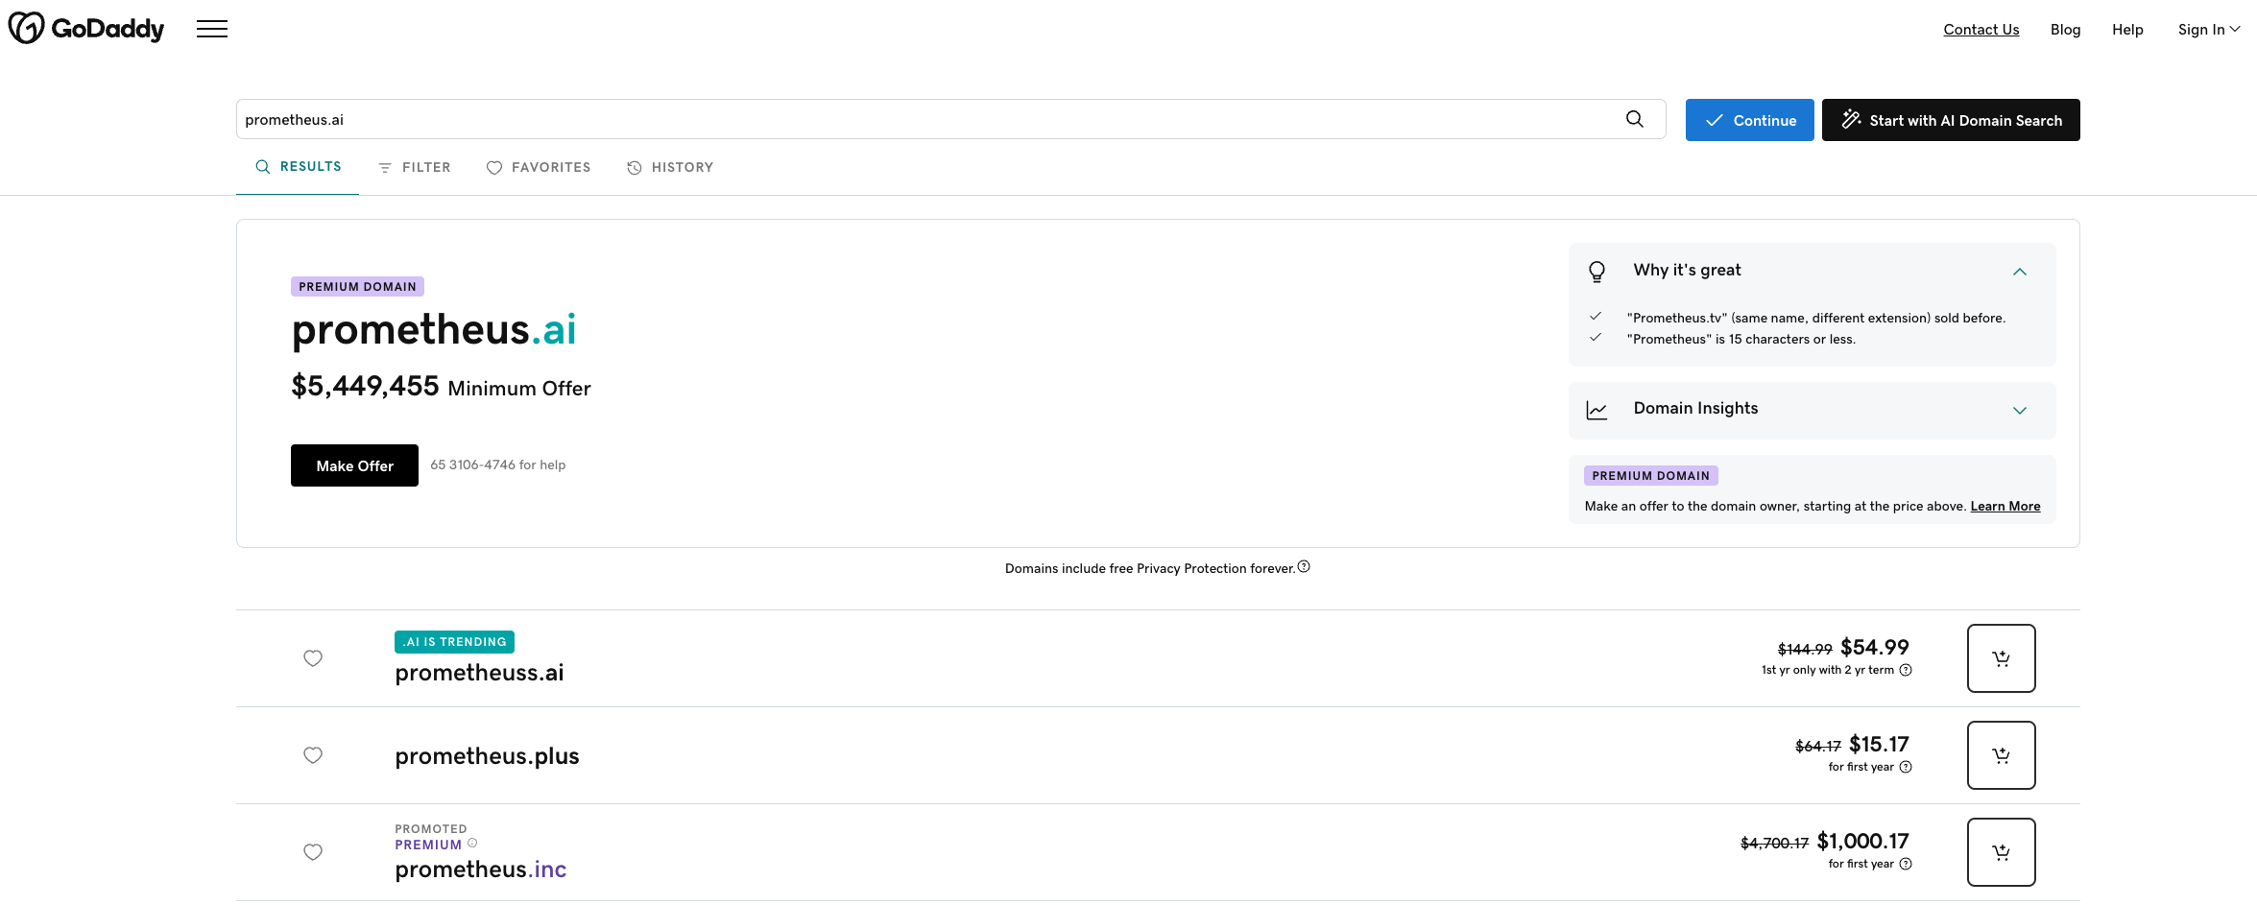The height and width of the screenshot is (905, 2257).
Task: Open the Favorites tab
Action: [539, 167]
